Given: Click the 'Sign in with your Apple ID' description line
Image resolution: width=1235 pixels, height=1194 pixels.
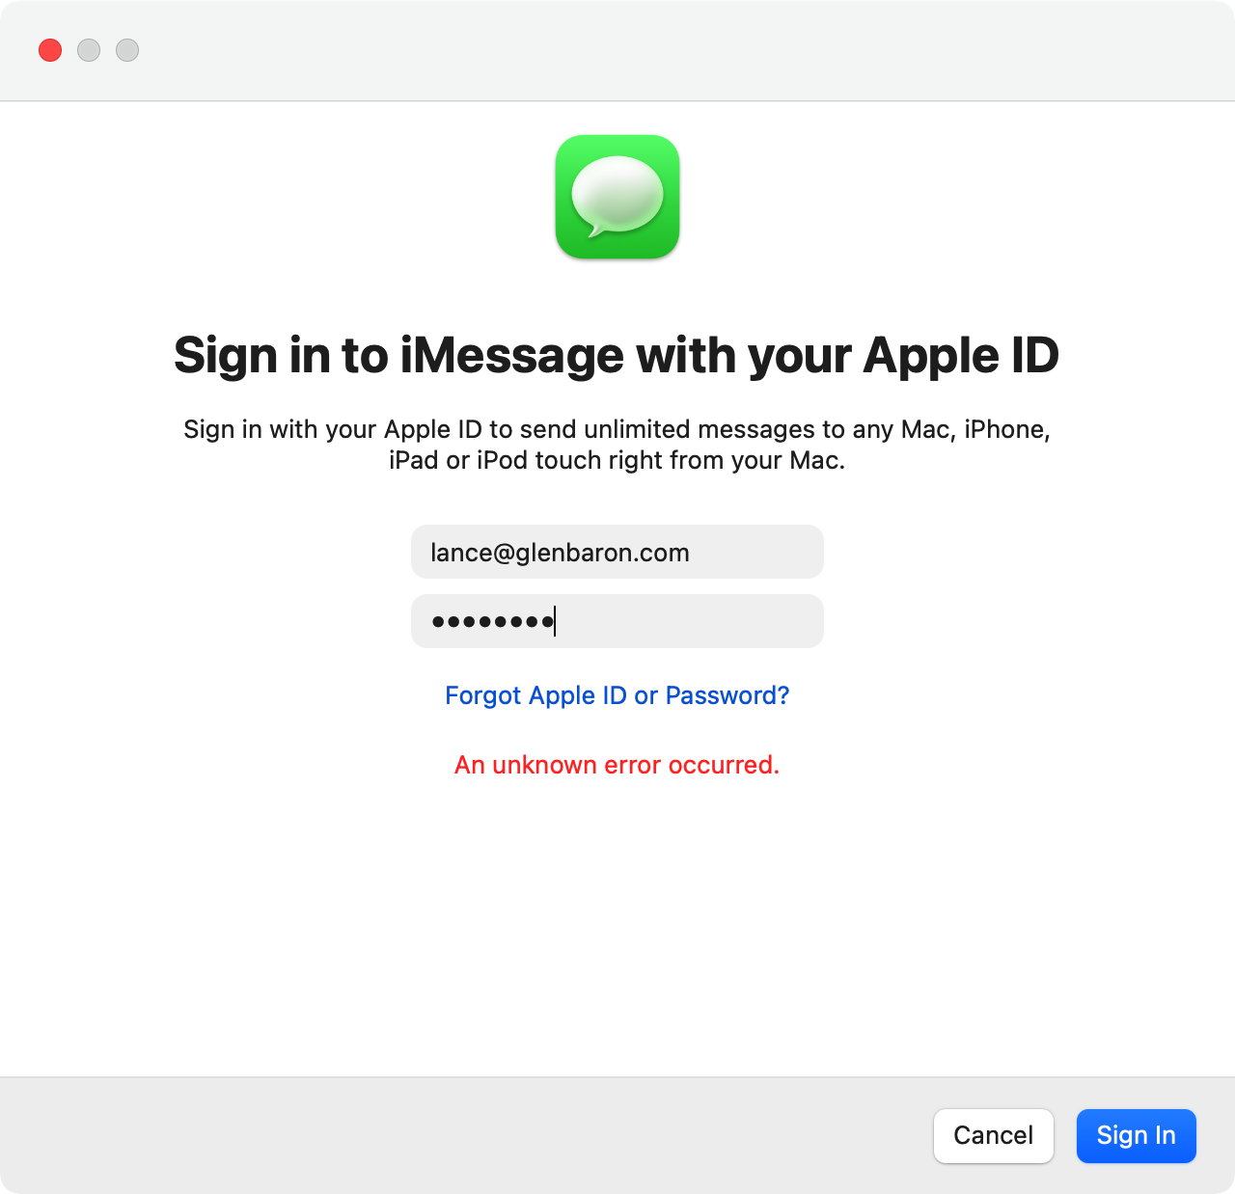Looking at the screenshot, I should [617, 429].
